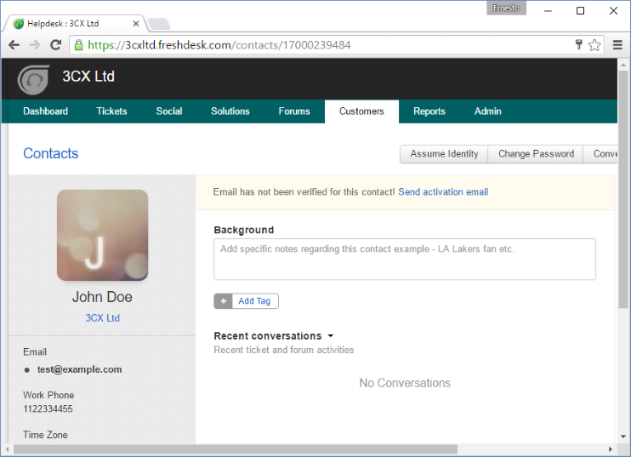Switch to the Social tab
The height and width of the screenshot is (457, 631).
[x=169, y=111]
